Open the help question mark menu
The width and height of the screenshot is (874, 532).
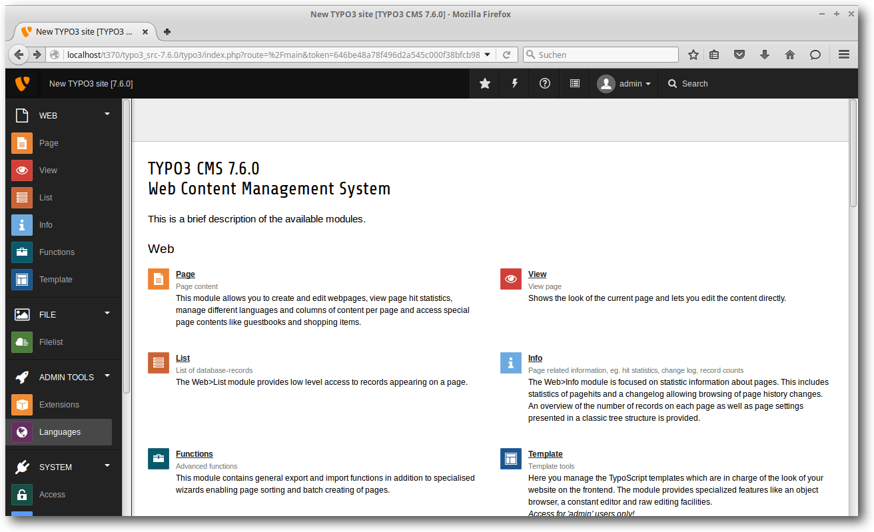click(545, 84)
